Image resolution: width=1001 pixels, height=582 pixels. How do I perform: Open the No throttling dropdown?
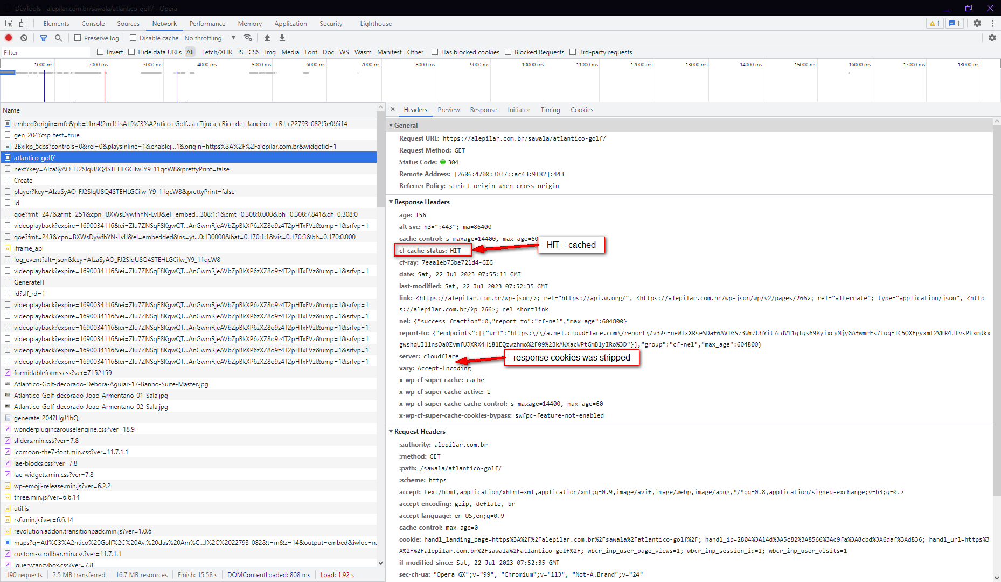(x=210, y=38)
